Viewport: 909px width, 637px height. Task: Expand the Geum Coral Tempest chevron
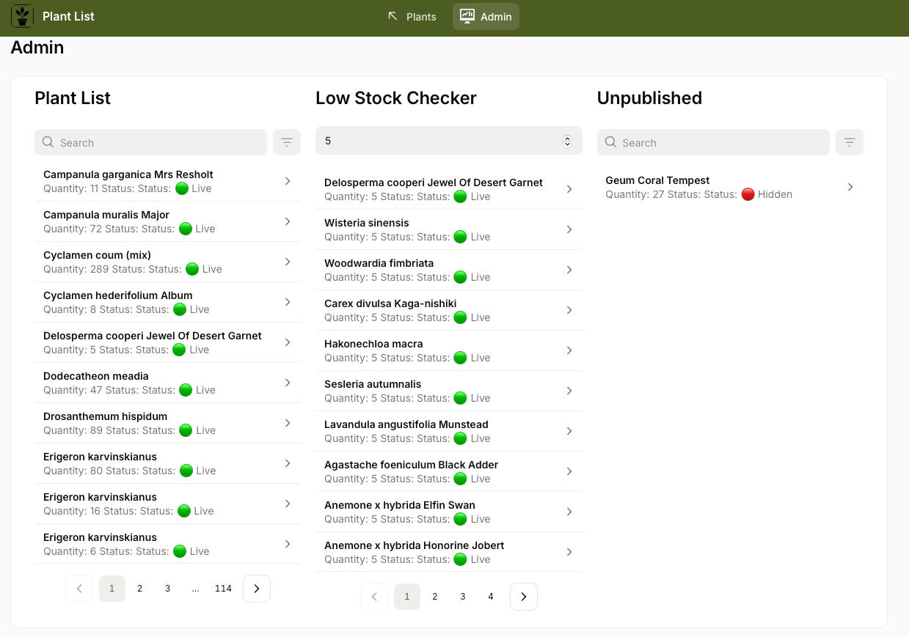[850, 187]
